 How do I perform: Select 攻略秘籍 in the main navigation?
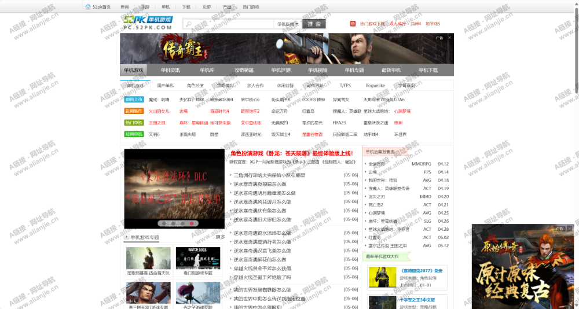(244, 70)
